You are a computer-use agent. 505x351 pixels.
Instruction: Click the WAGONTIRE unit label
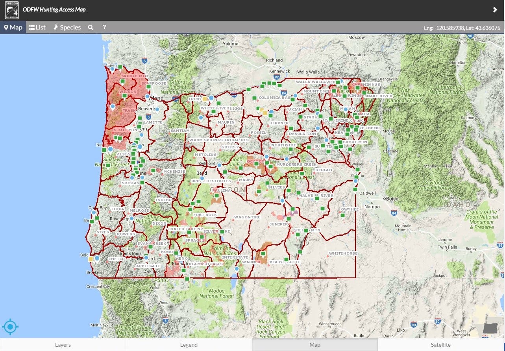[247, 217]
